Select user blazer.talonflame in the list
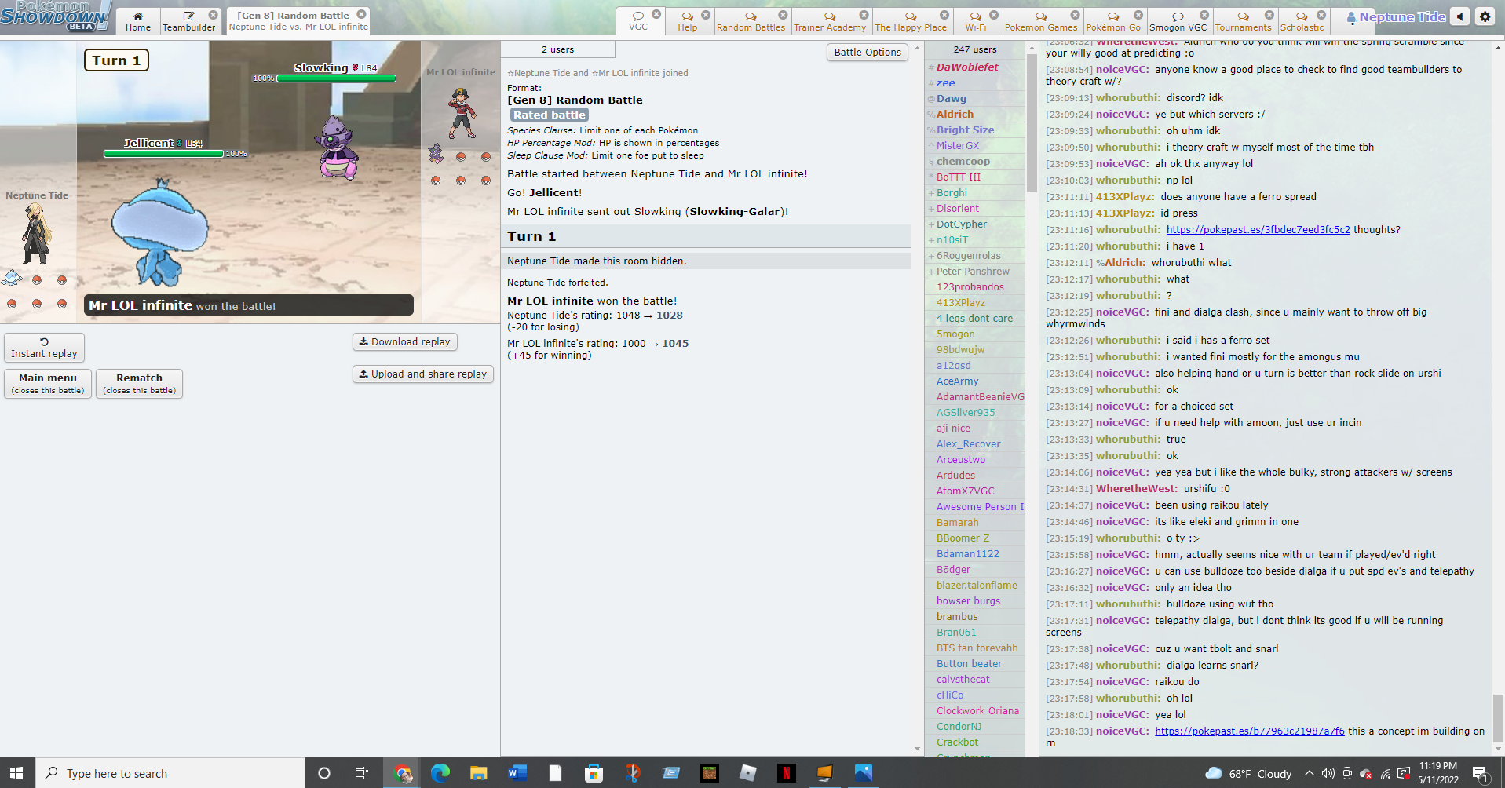The width and height of the screenshot is (1505, 788). click(977, 585)
